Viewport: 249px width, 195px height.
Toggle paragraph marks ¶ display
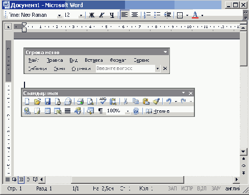click(x=101, y=111)
